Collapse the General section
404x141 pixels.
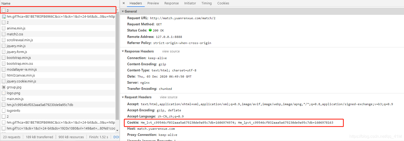click(x=123, y=11)
